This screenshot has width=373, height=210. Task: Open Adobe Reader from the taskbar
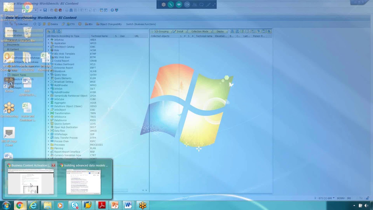[101, 205]
